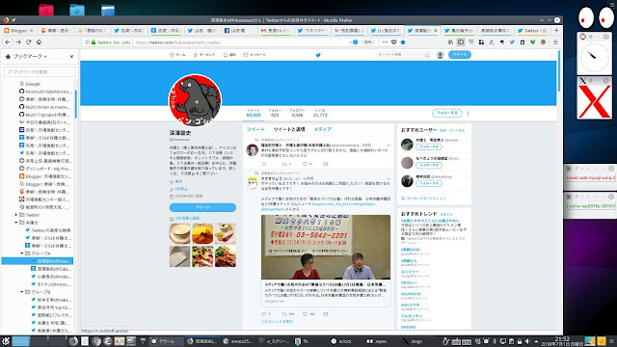The width and height of the screenshot is (617, 347).
Task: Open the blue home folder icon on desktop
Action: coord(77,10)
